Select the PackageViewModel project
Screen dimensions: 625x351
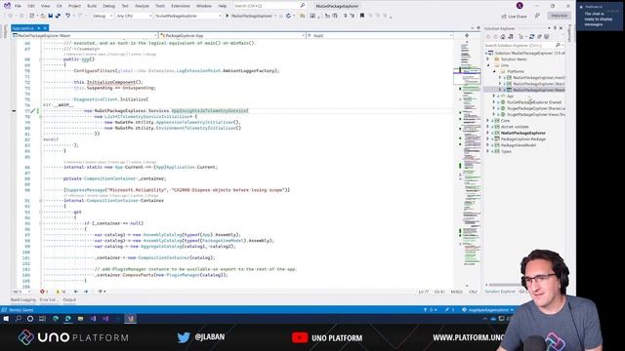click(519, 145)
